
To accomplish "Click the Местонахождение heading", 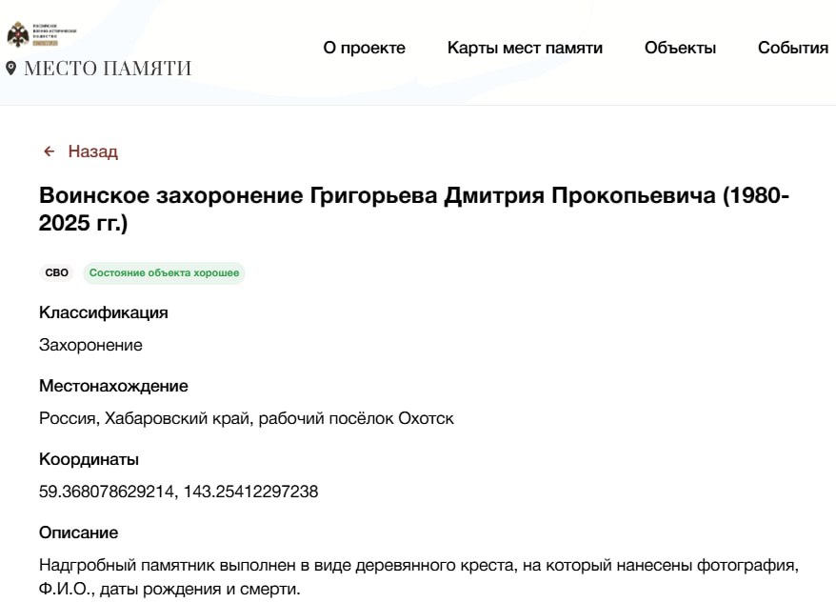I will click(113, 386).
